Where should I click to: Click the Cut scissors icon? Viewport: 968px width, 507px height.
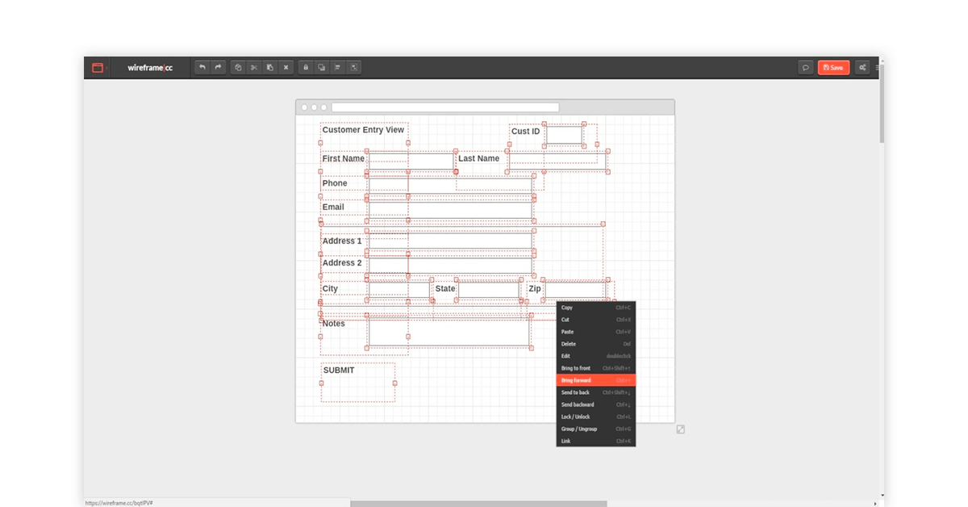(253, 67)
